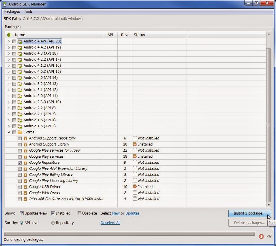Click the red stop hand icon
276x246 pixels.
click(261, 236)
